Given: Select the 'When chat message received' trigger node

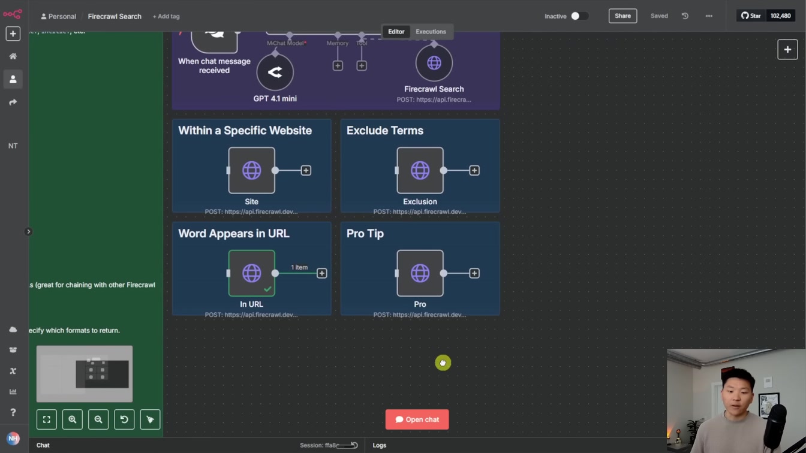Looking at the screenshot, I should [x=214, y=42].
